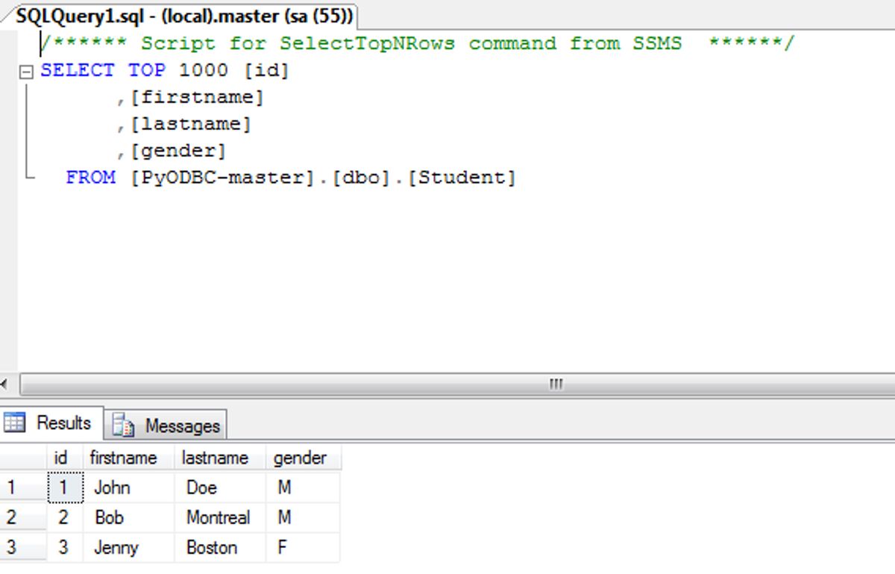895x574 pixels.
Task: Select row 3 using its row header
Action: pyautogui.click(x=22, y=548)
